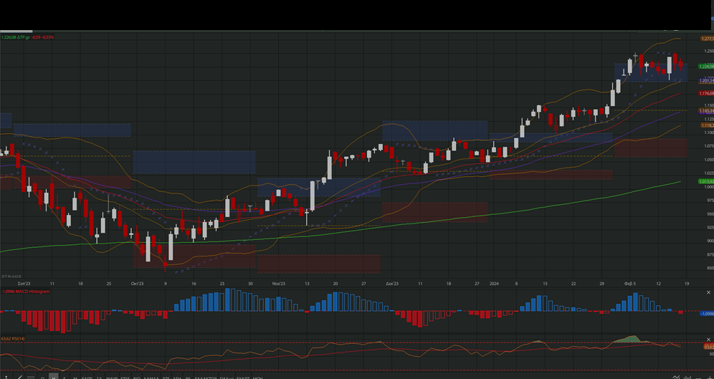Image resolution: width=714 pixels, height=379 pixels.
Task: Close the RSI(14) indicator panel
Action: [x=708, y=340]
